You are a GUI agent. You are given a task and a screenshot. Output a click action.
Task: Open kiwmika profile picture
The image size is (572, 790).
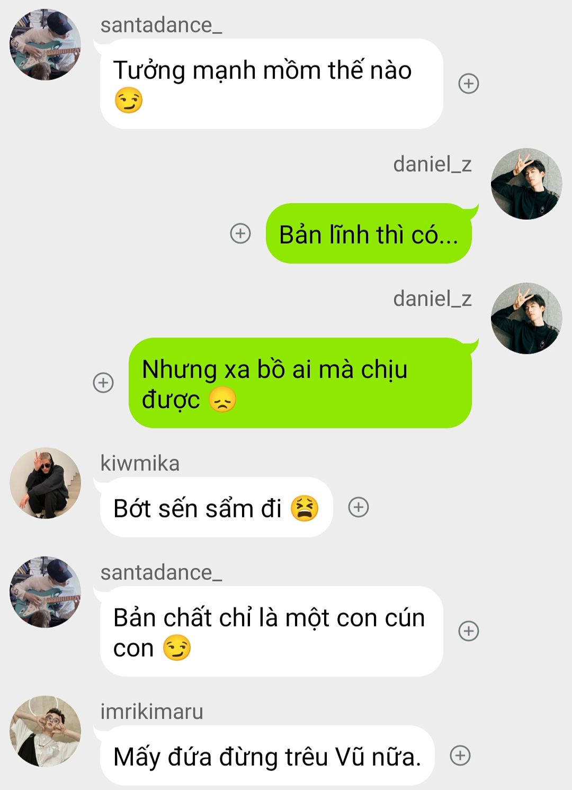(x=46, y=483)
